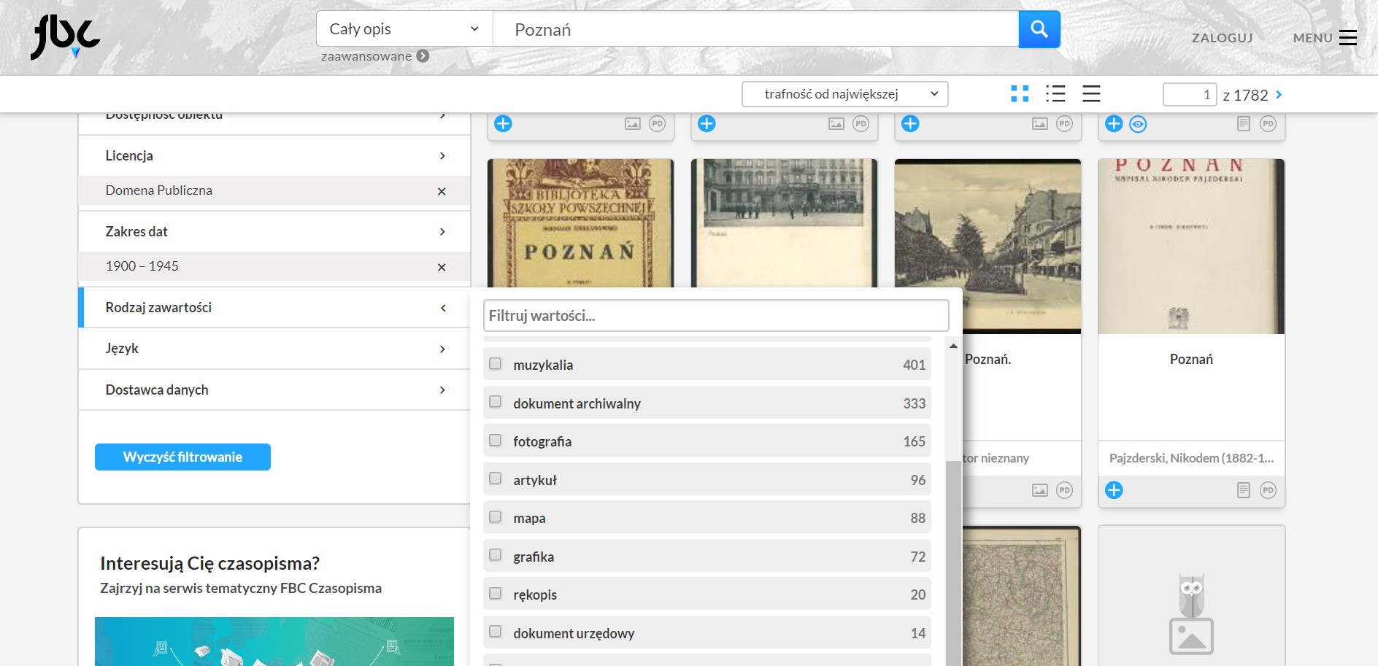Viewport: 1378px width, 666px height.
Task: Check the muzykalia checkbox
Action: (x=495, y=363)
